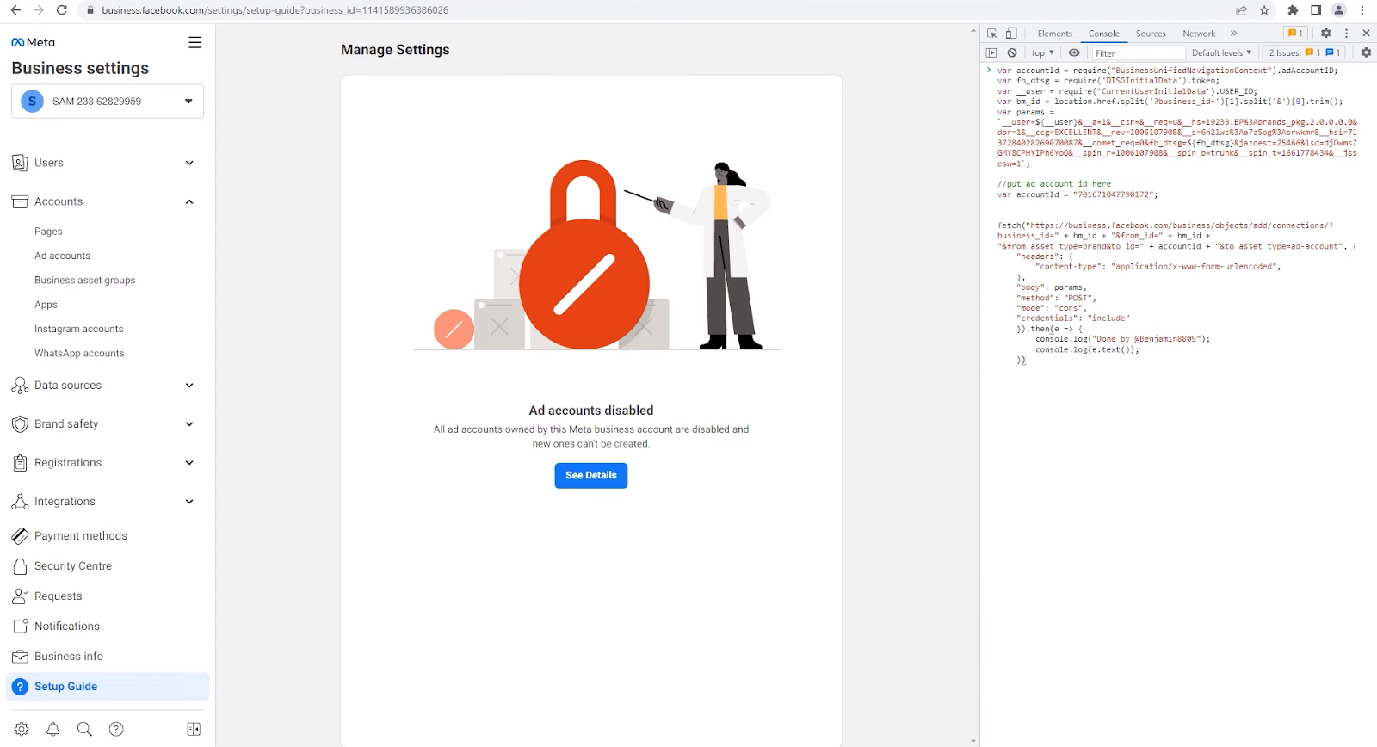Open Notifications settings
Image resolution: width=1377 pixels, height=747 pixels.
pos(67,627)
